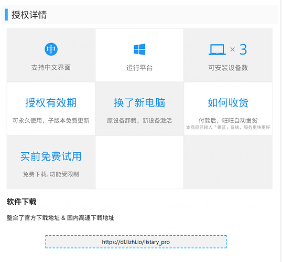Click the blue 中 Chinese language icon
The image size is (282, 262).
point(51,49)
